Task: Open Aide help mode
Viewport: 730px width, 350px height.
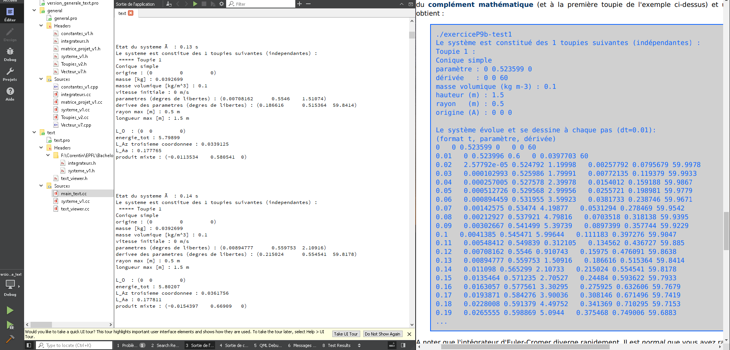Action: click(x=10, y=94)
